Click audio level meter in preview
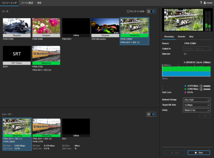Viewport: 214px width, 158px height. pyautogui.click(x=208, y=19)
